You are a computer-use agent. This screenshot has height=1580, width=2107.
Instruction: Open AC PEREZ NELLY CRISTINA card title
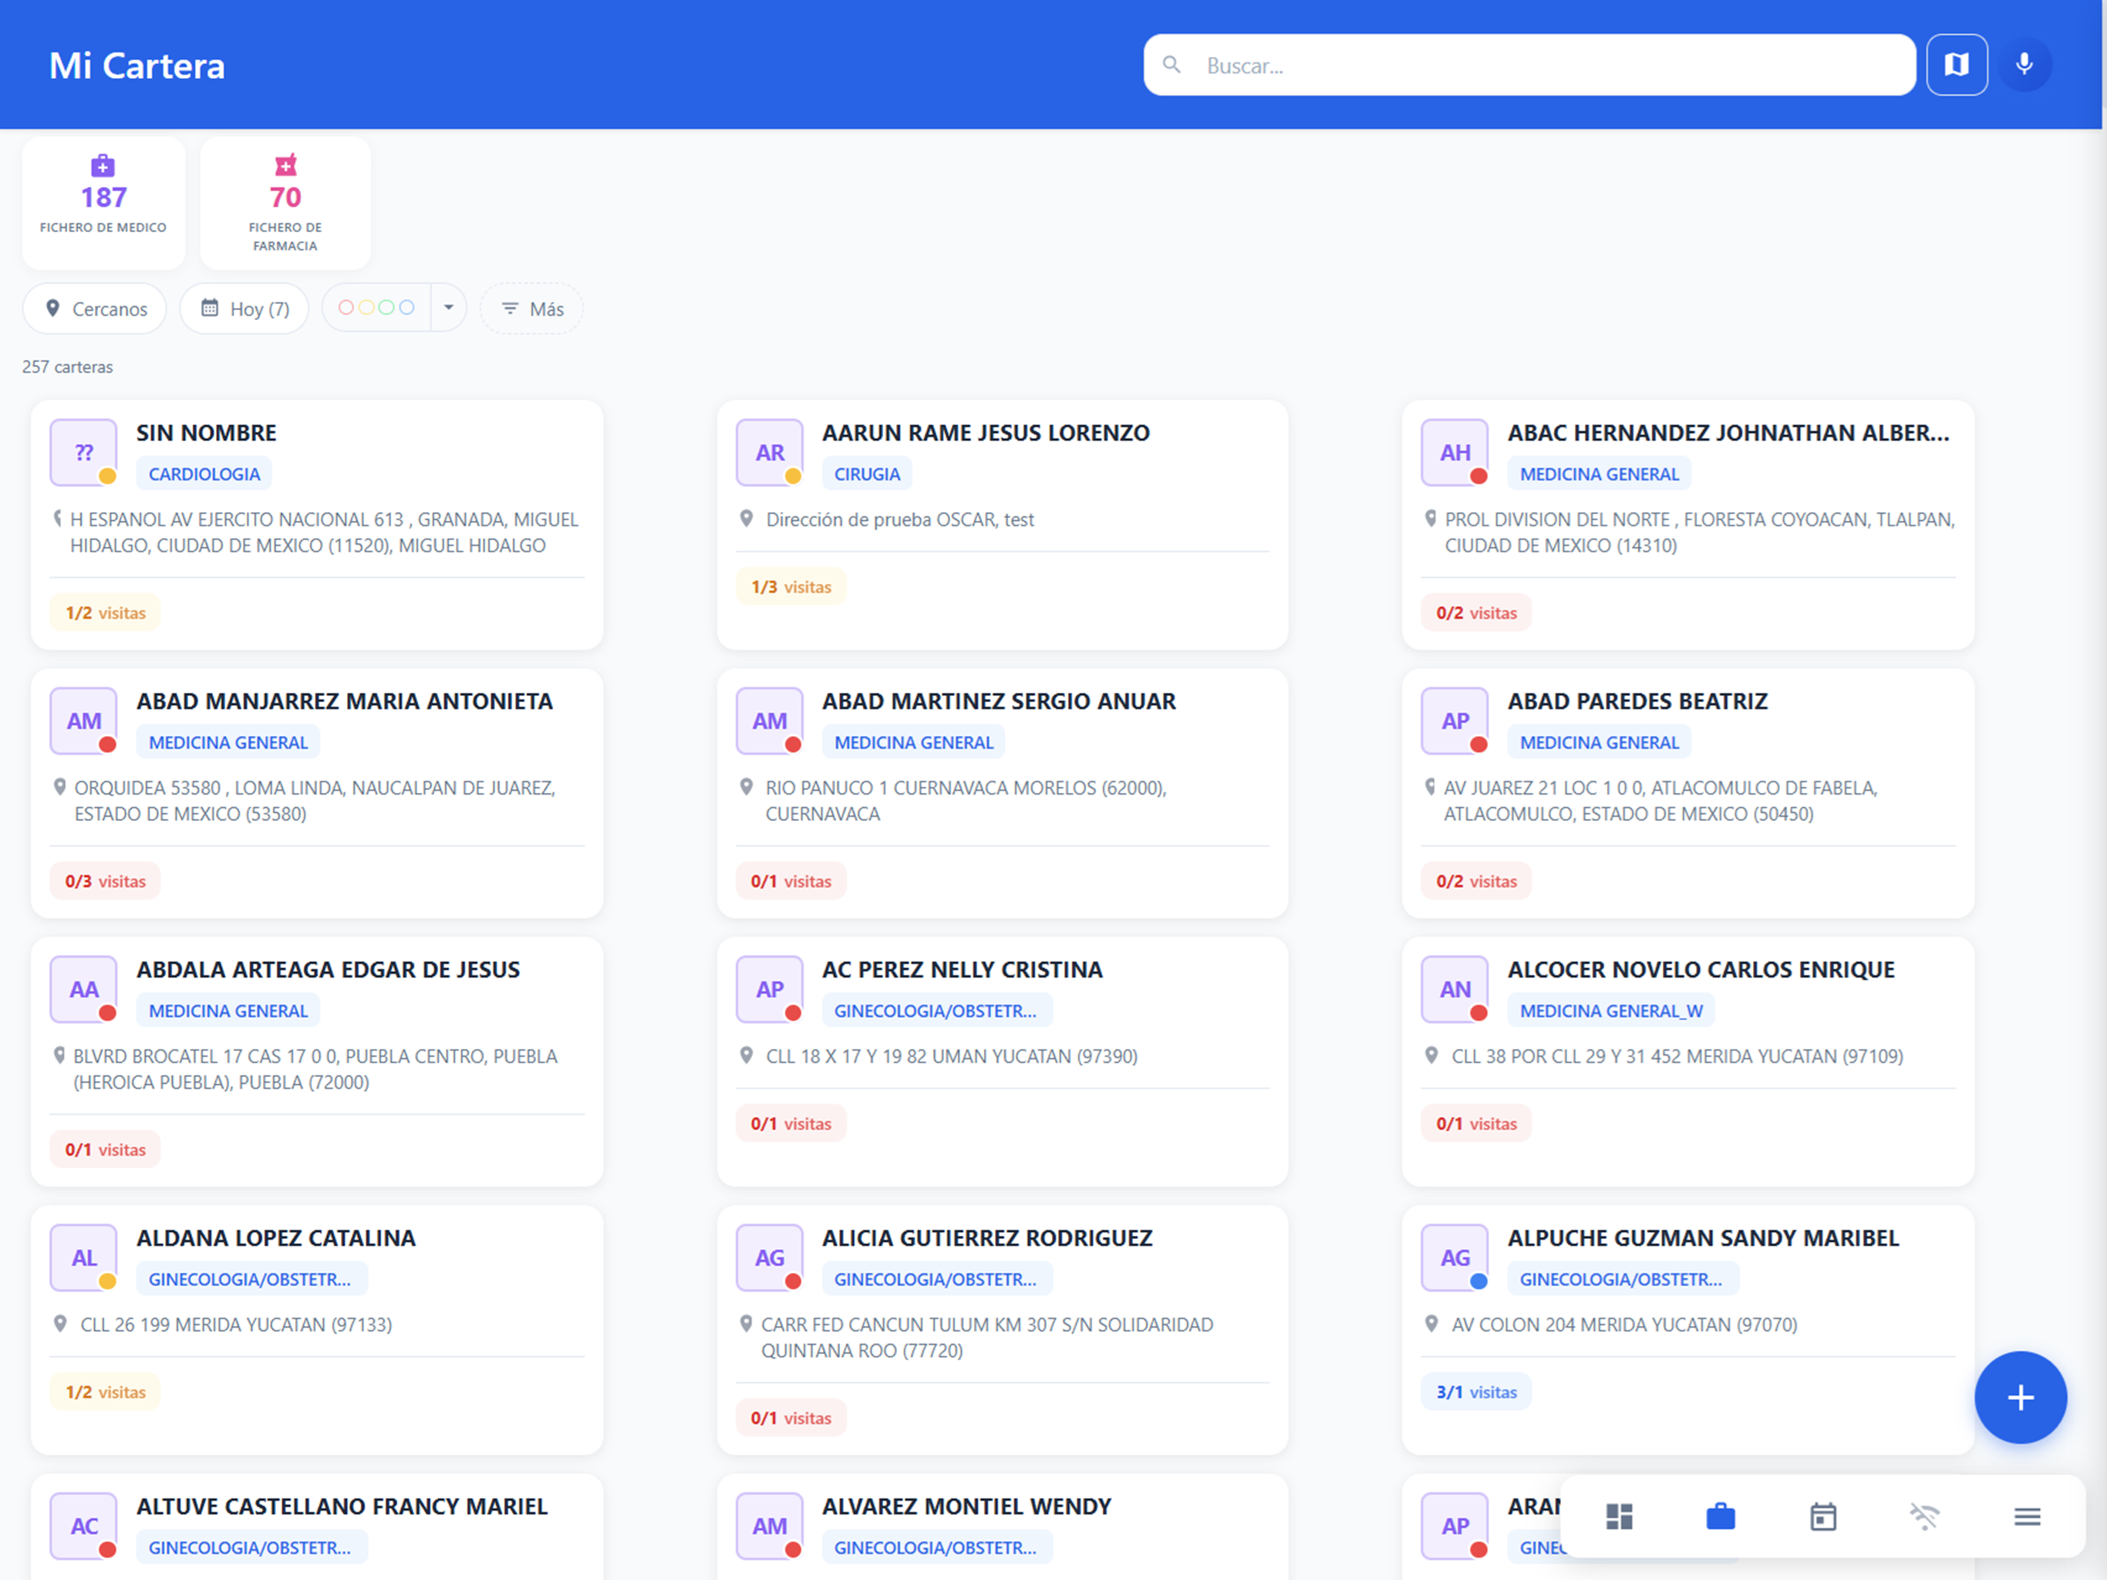[x=962, y=970]
